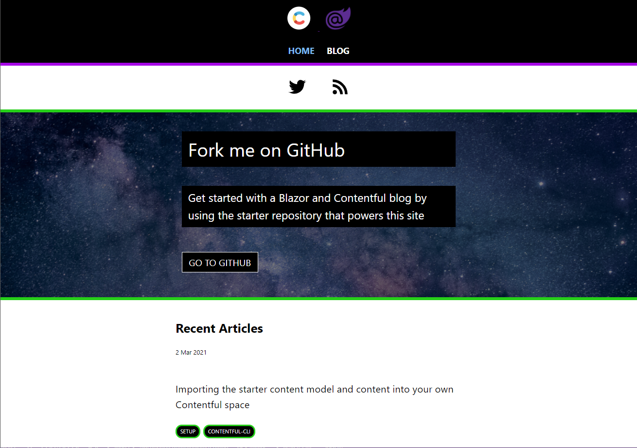Viewport: 637px width, 448px height.
Task: Click the purple divider under the navigation
Action: pos(318,64)
